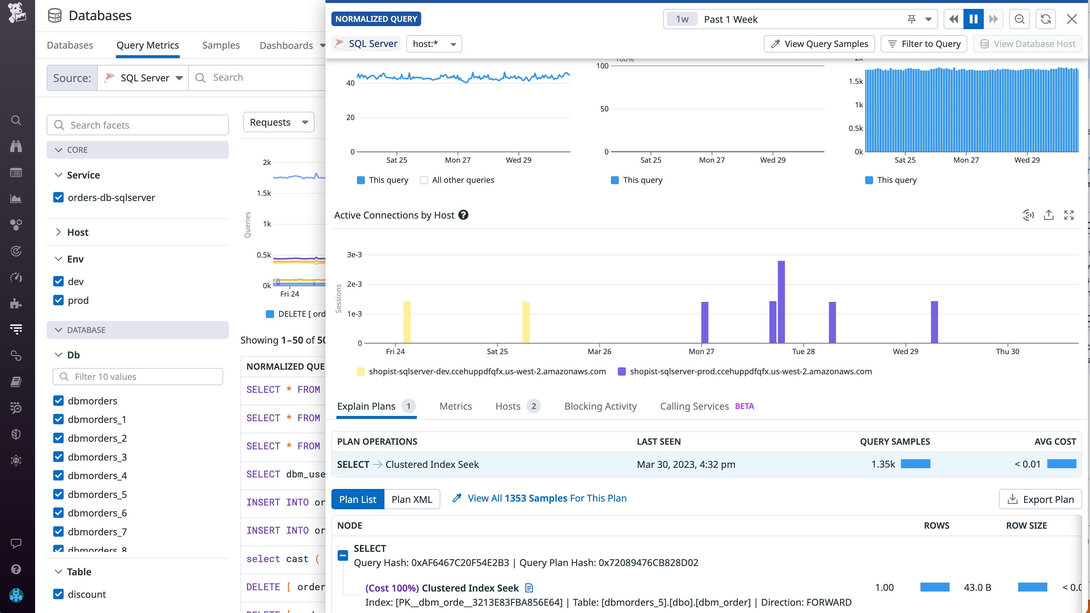Open the host:* dropdown
The image size is (1090, 613).
[434, 44]
